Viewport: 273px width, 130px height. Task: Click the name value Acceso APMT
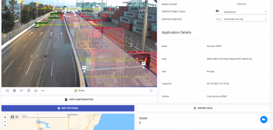[214, 46]
